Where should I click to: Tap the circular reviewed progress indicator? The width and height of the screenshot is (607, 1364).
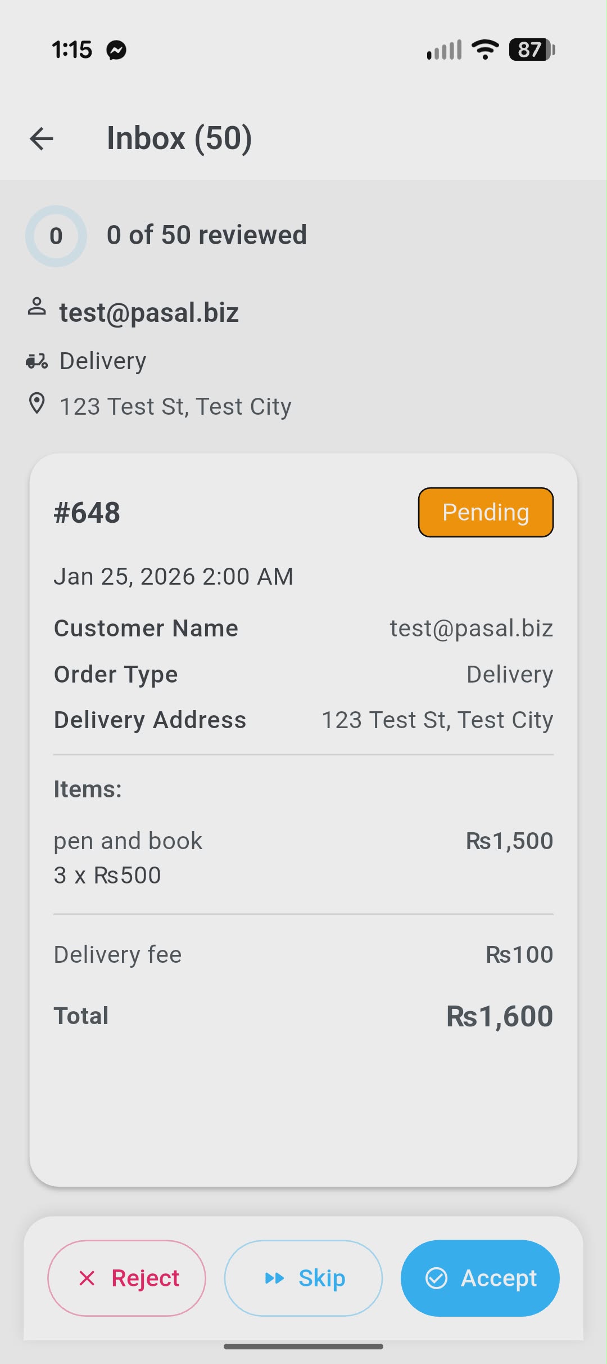[x=56, y=236]
